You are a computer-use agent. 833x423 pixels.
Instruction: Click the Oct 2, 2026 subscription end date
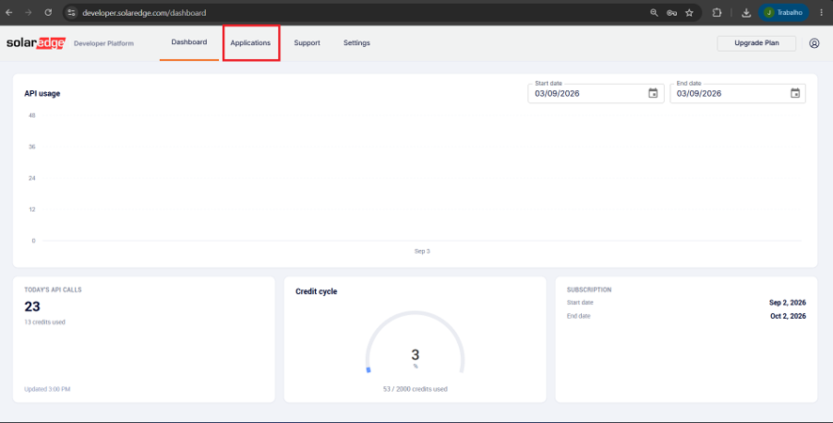[x=788, y=316]
